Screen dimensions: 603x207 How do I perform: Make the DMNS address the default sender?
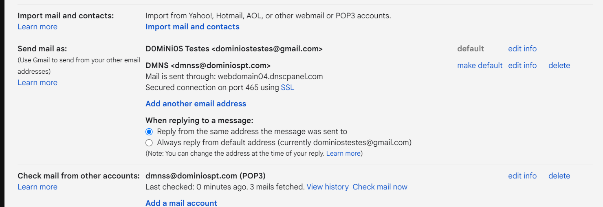(480, 66)
